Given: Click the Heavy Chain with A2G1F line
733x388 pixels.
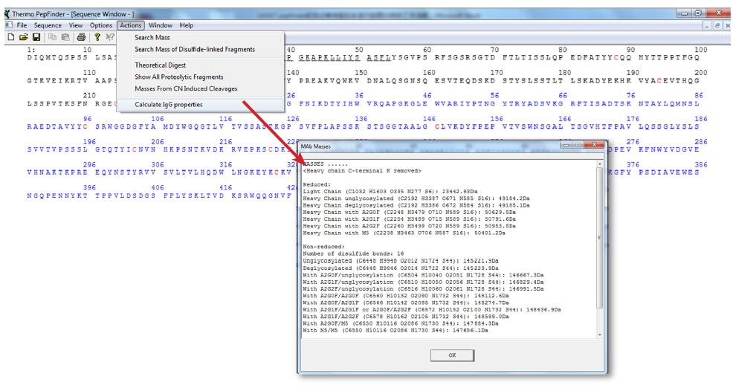Looking at the screenshot, I should click(x=409, y=219).
